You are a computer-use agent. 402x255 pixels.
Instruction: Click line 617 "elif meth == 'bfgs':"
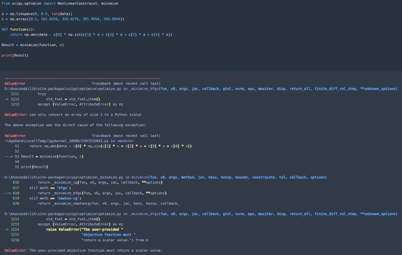[x=42, y=188]
